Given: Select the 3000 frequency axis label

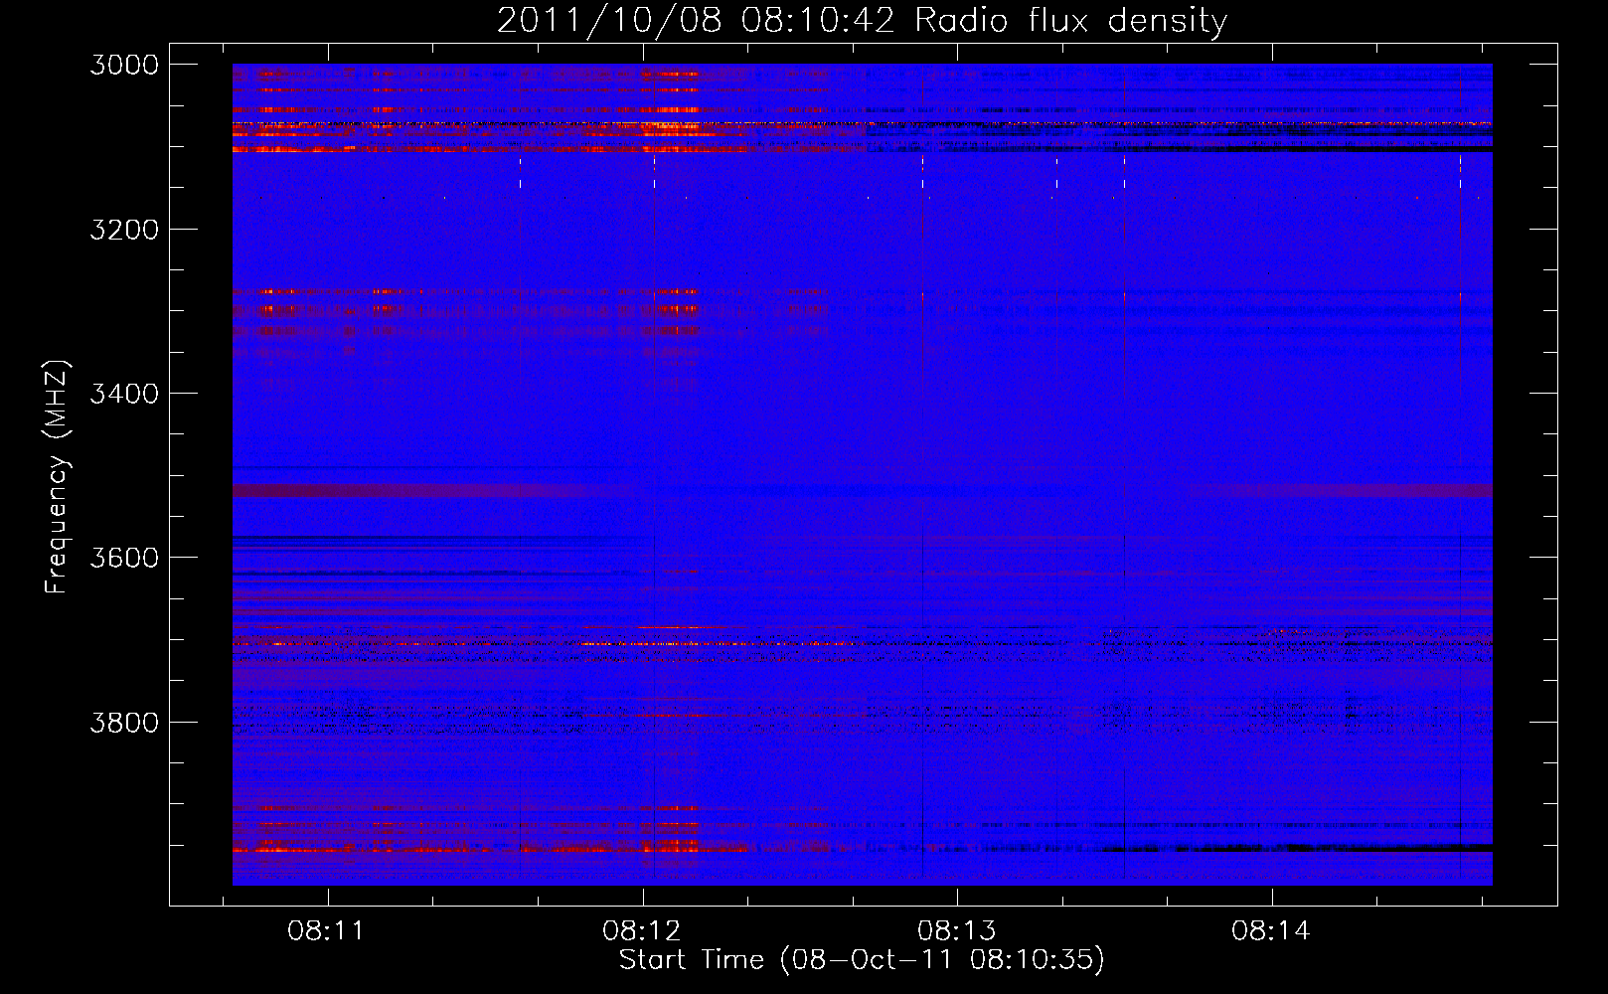Looking at the screenshot, I should click(124, 65).
